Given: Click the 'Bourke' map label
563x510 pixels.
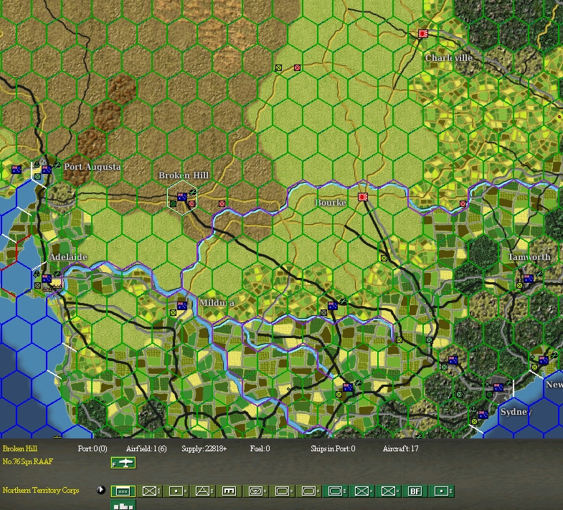Looking at the screenshot, I should click(x=331, y=203).
